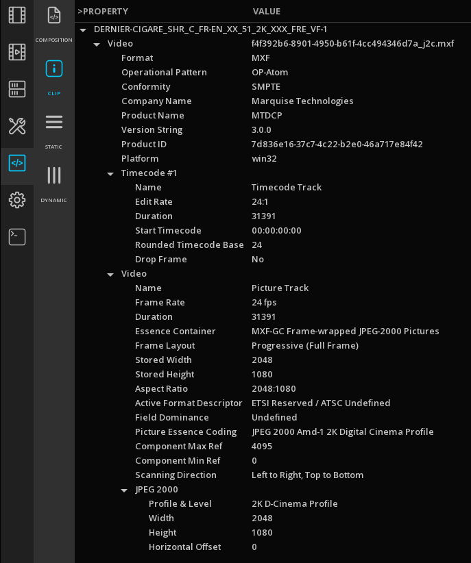The height and width of the screenshot is (563, 471).
Task: Click the 'Picture Track' value
Action: 280,288
